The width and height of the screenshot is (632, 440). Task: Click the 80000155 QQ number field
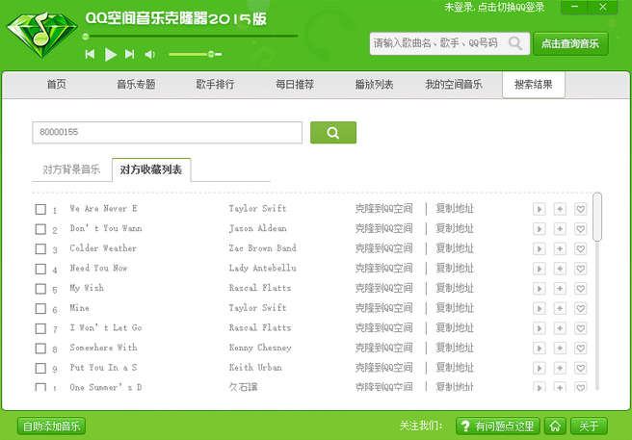tap(167, 132)
